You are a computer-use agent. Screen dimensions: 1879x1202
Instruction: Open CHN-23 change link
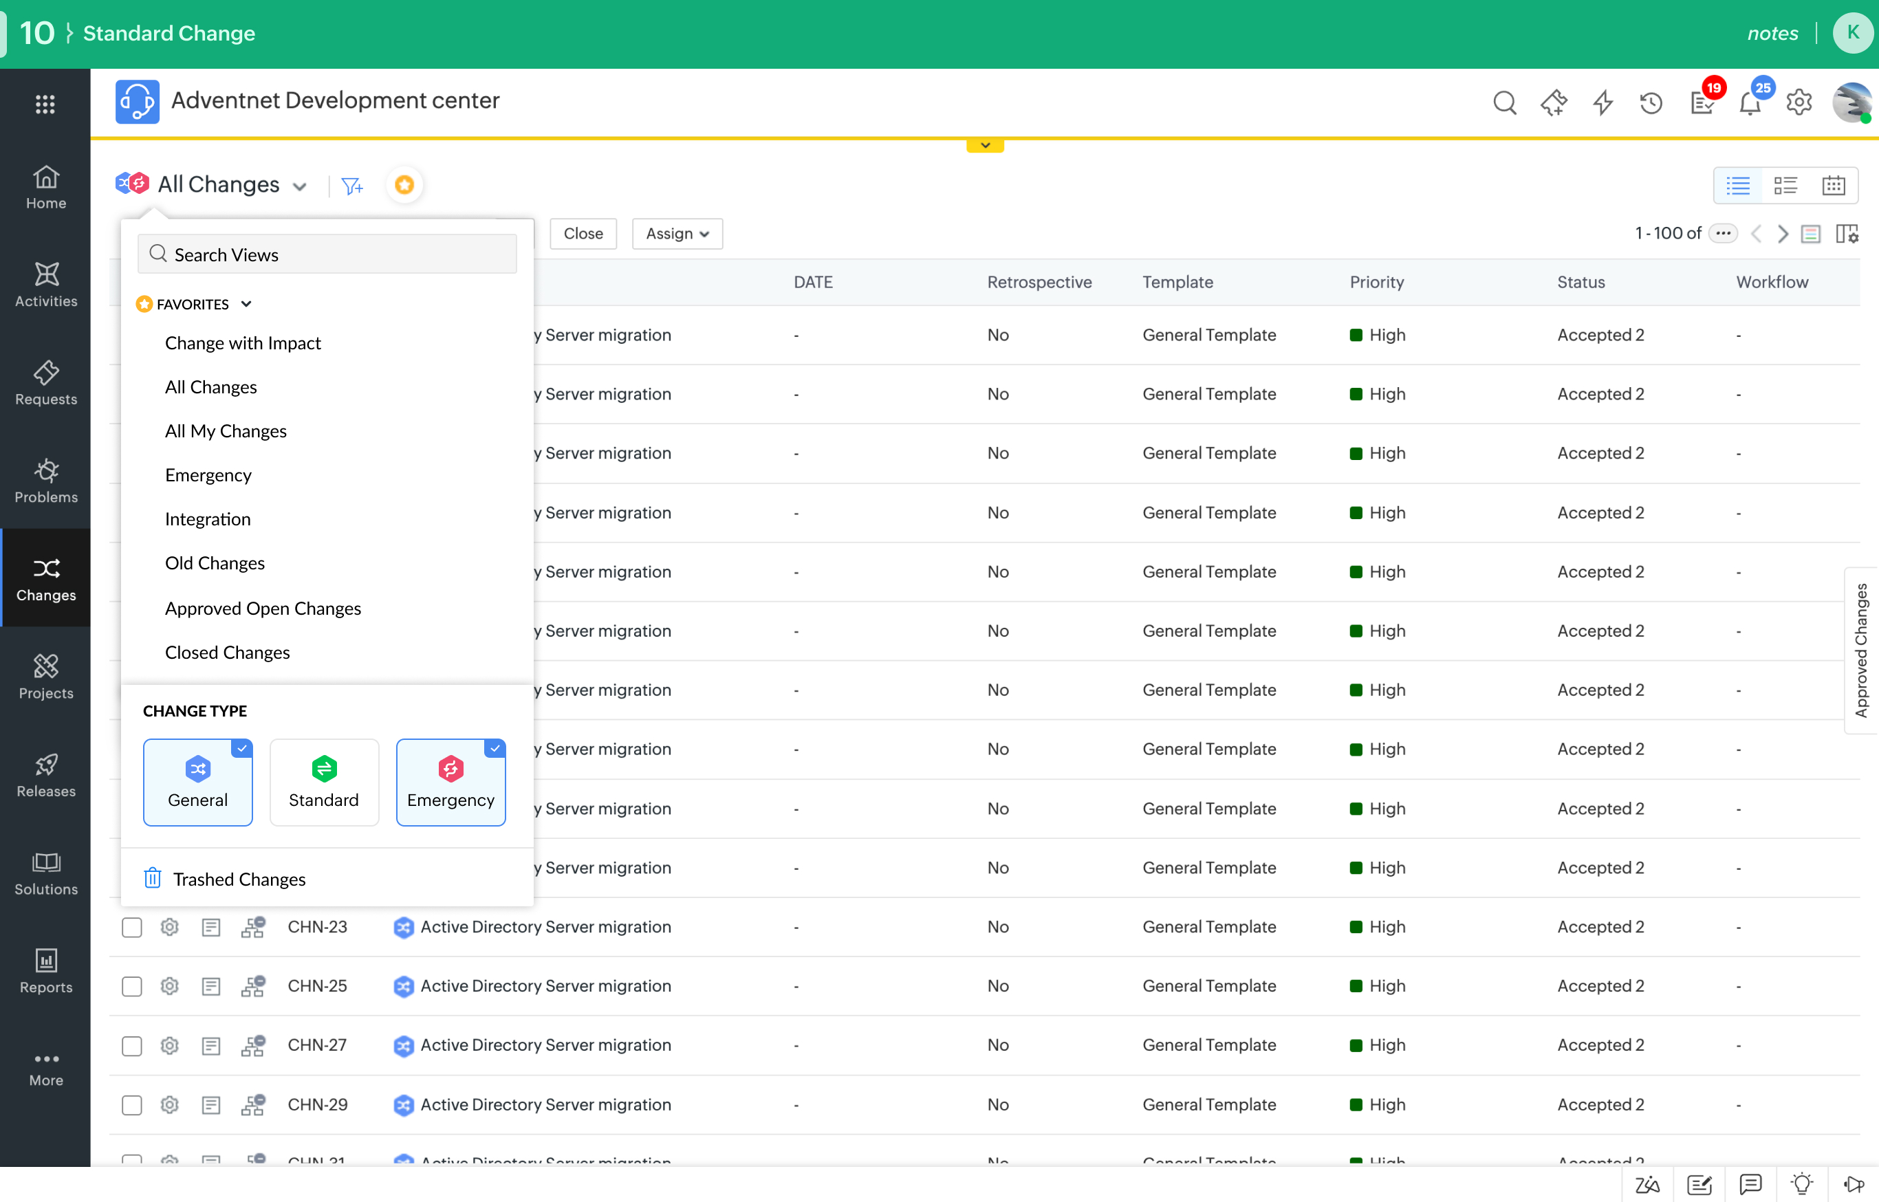coord(317,926)
